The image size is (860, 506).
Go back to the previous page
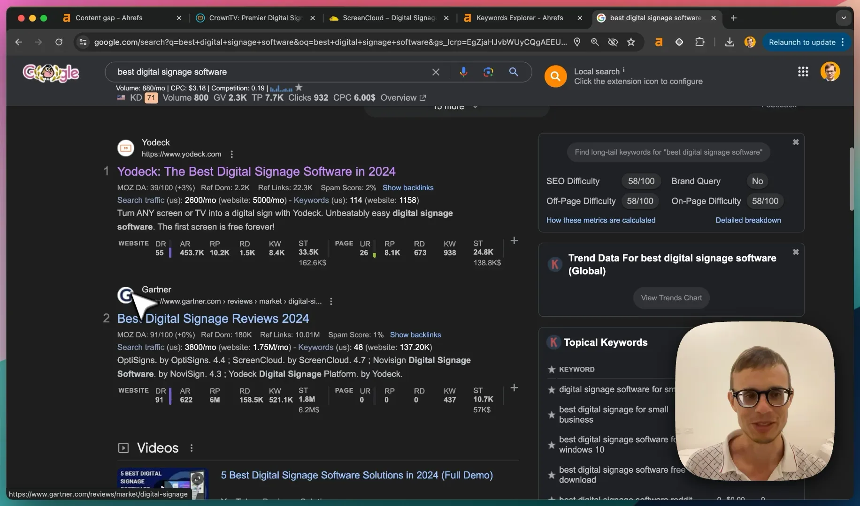click(x=18, y=42)
